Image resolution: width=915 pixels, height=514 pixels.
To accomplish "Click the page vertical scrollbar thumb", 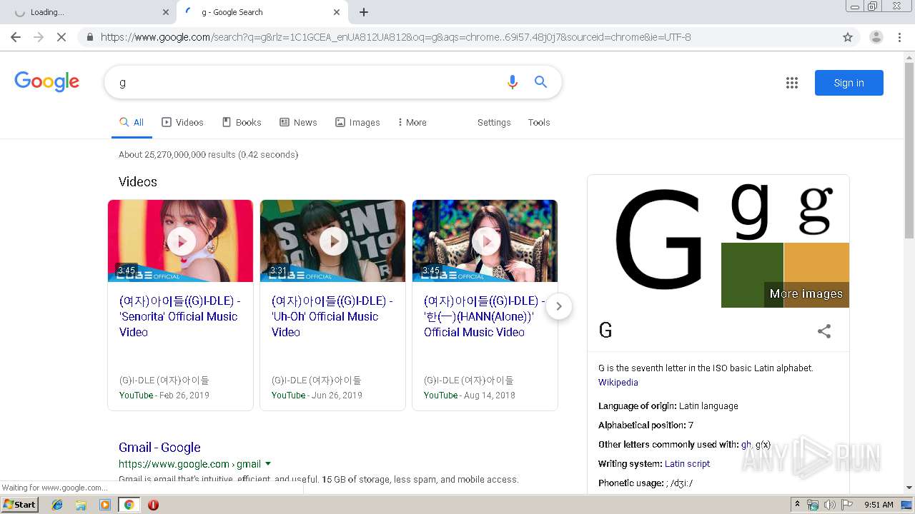I will click(909, 150).
